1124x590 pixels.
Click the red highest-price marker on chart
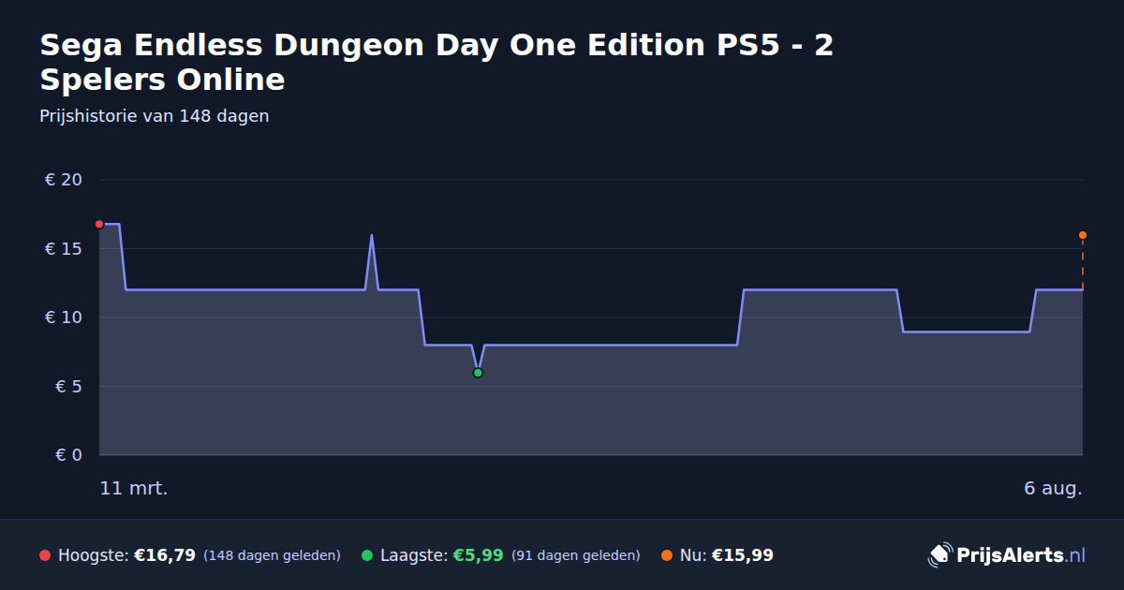click(x=99, y=224)
